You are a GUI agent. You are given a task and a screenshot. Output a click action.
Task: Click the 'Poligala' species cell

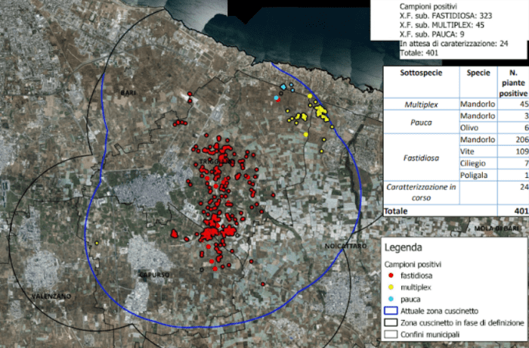(x=474, y=176)
